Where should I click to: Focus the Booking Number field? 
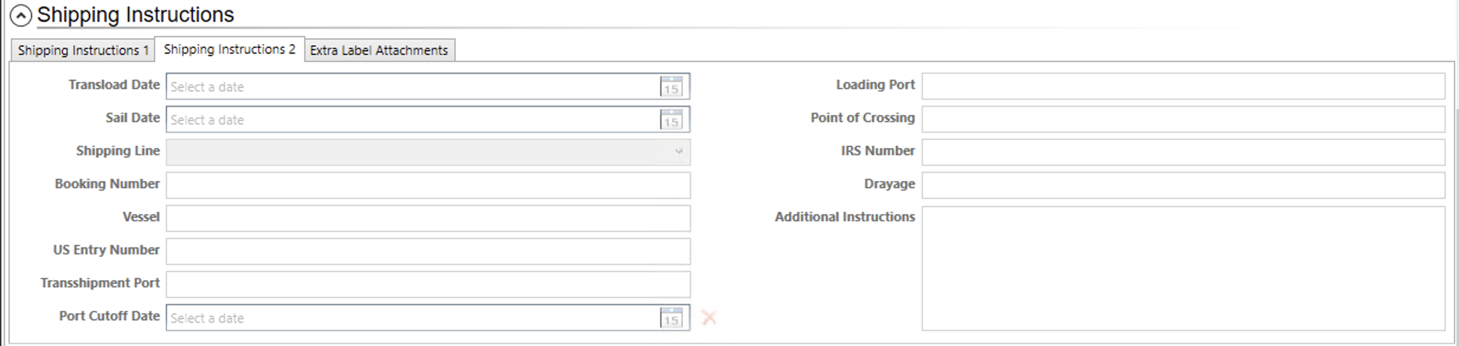click(x=427, y=185)
